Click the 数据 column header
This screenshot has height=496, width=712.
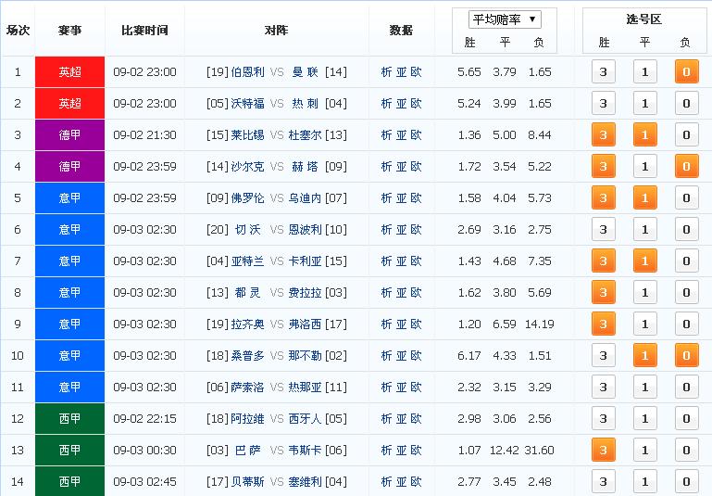(x=401, y=30)
